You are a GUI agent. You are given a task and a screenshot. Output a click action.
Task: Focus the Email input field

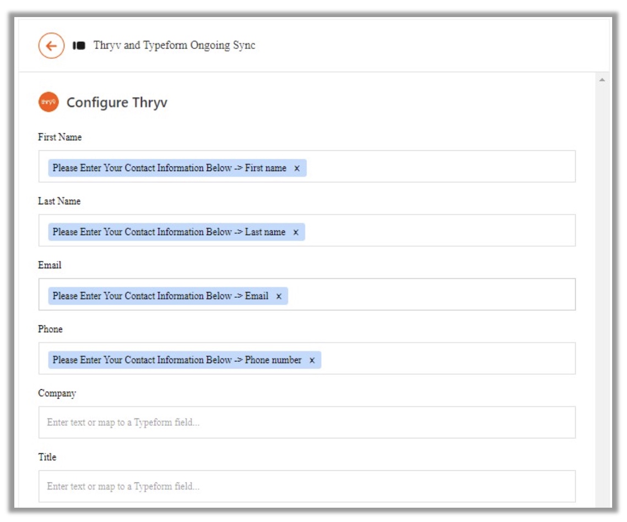pos(307,295)
